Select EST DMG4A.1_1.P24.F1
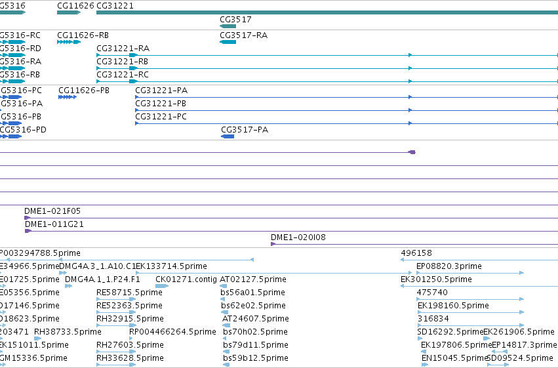The width and height of the screenshot is (558, 368). point(102,279)
